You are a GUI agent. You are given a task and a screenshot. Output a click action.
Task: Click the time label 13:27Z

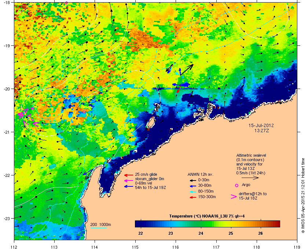pos(261,130)
